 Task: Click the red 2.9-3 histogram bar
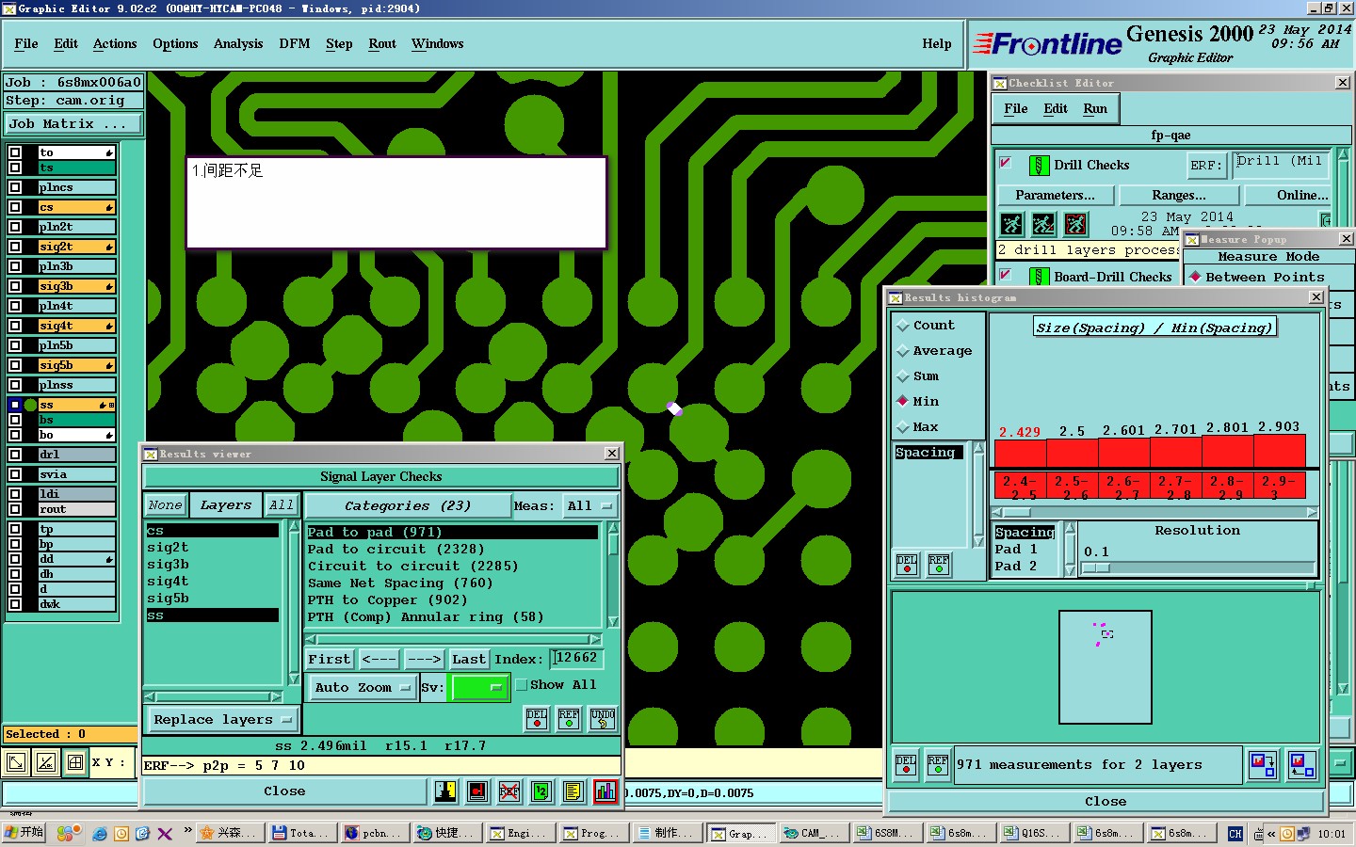tap(1279, 450)
